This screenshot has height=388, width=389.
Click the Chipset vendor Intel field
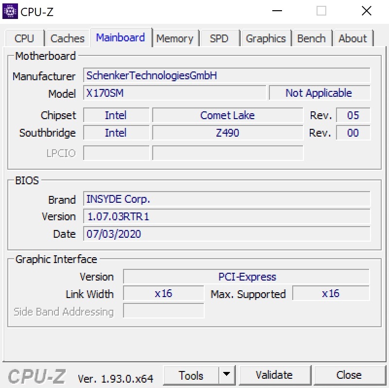116,115
